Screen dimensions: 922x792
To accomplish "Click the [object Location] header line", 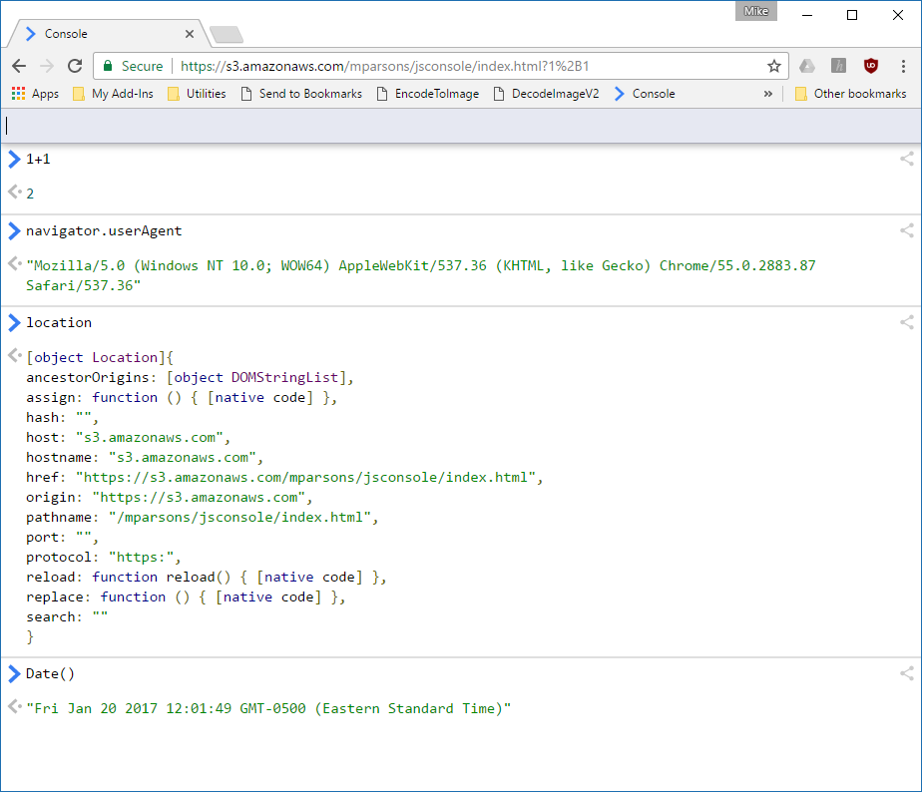I will pos(100,357).
